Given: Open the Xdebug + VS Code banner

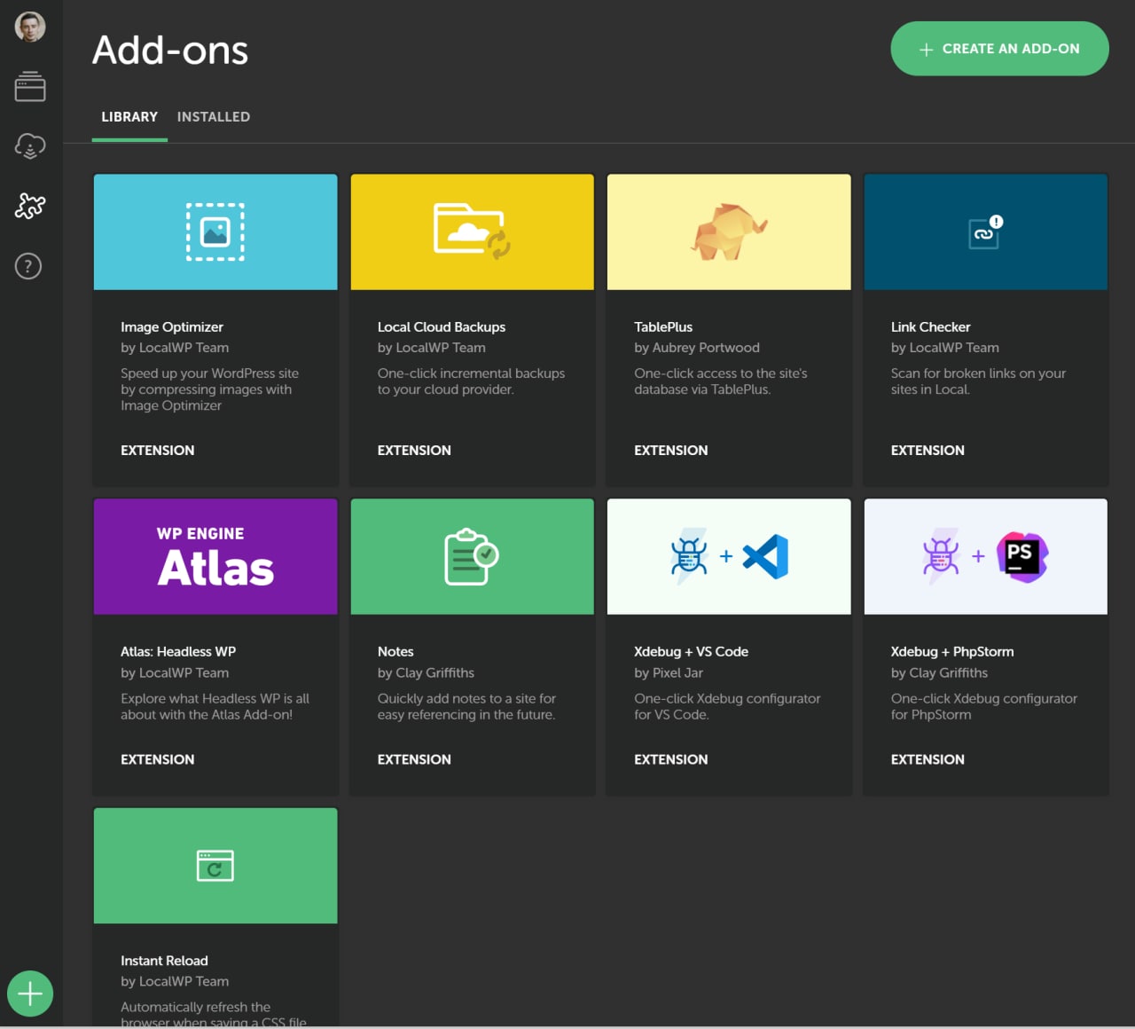Looking at the screenshot, I should tap(729, 556).
